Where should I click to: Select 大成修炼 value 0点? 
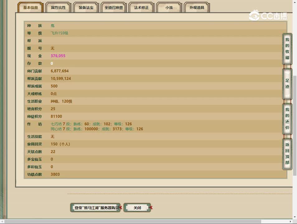pos(54,94)
